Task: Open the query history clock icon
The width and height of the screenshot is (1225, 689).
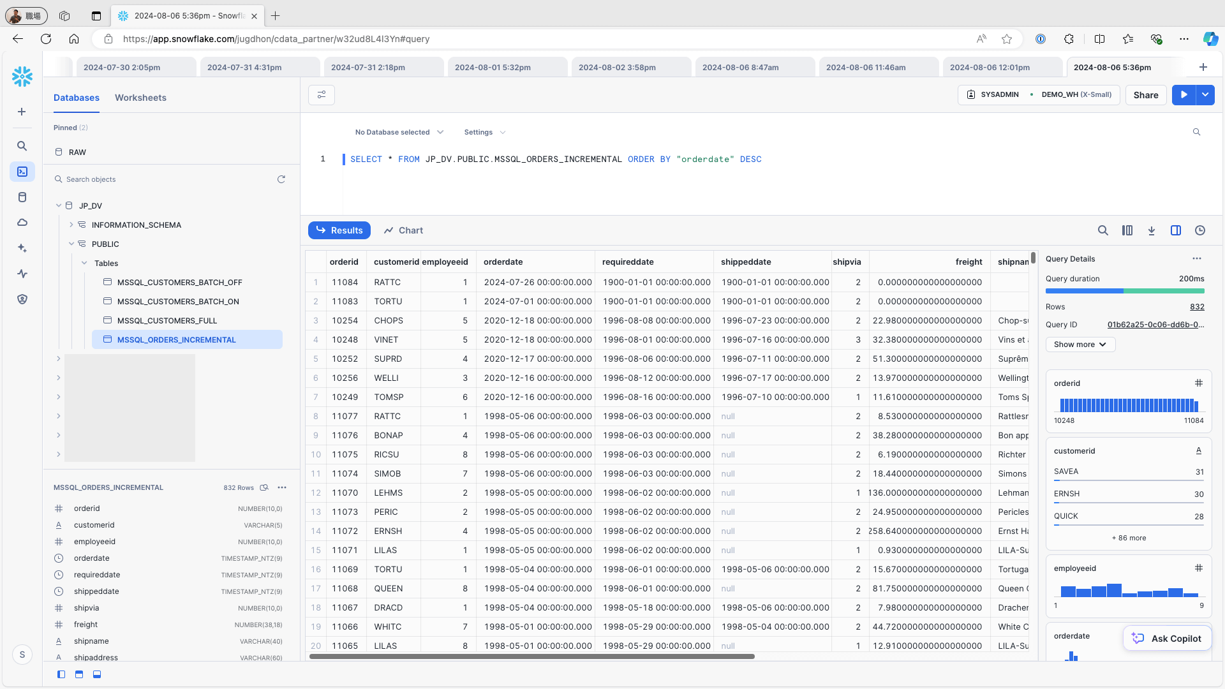Action: (1200, 230)
